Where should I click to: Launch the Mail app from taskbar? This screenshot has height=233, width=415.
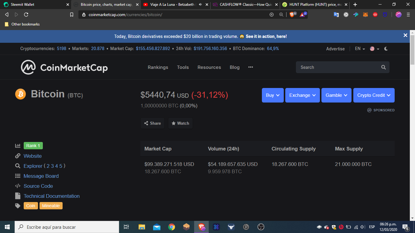[157, 227]
